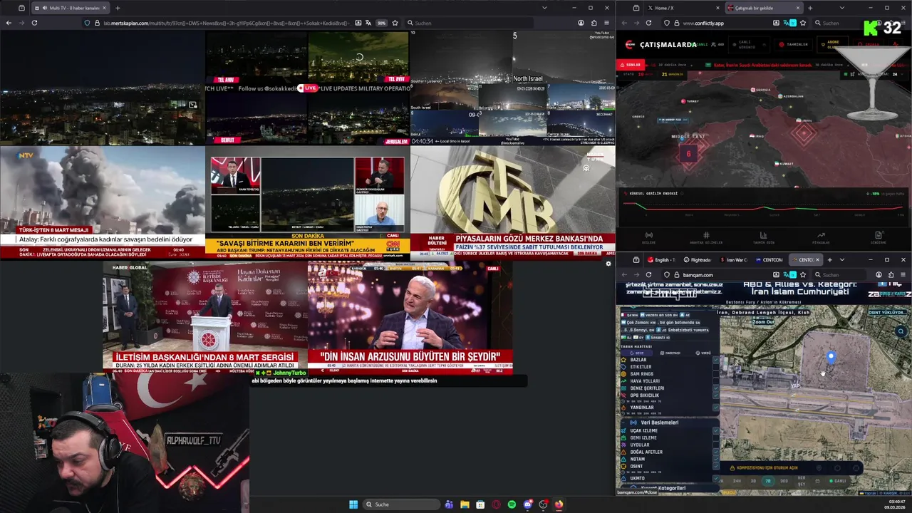Screen dimensions: 912x513
Task: Open Spotify from the taskbar
Action: point(512,504)
